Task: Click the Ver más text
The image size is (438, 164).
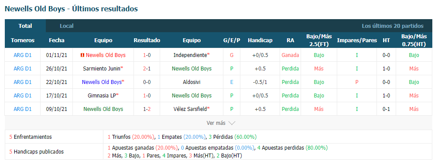Action: click(x=216, y=123)
